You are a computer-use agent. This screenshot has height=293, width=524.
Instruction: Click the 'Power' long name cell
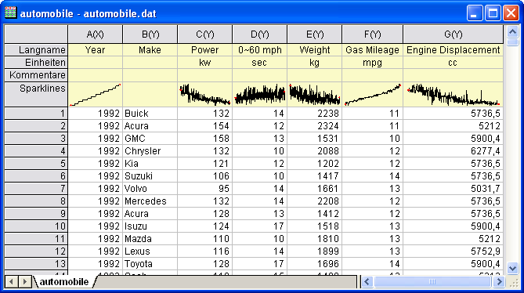(205, 50)
